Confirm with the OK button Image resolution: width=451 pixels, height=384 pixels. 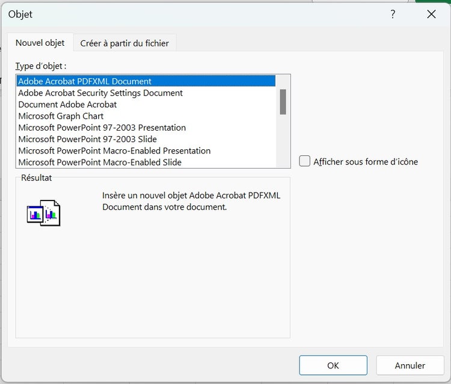pyautogui.click(x=333, y=365)
